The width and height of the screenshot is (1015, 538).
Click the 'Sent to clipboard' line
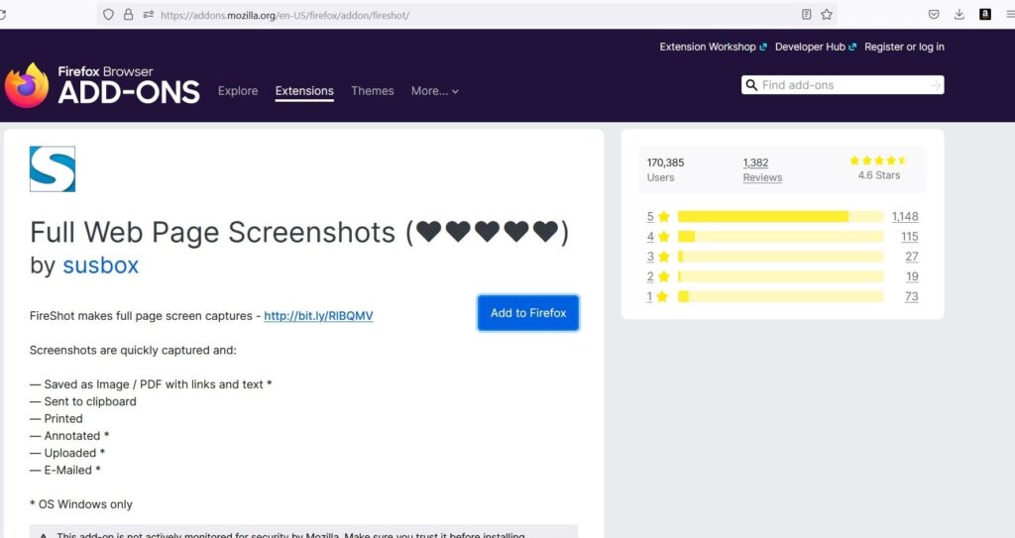click(83, 401)
